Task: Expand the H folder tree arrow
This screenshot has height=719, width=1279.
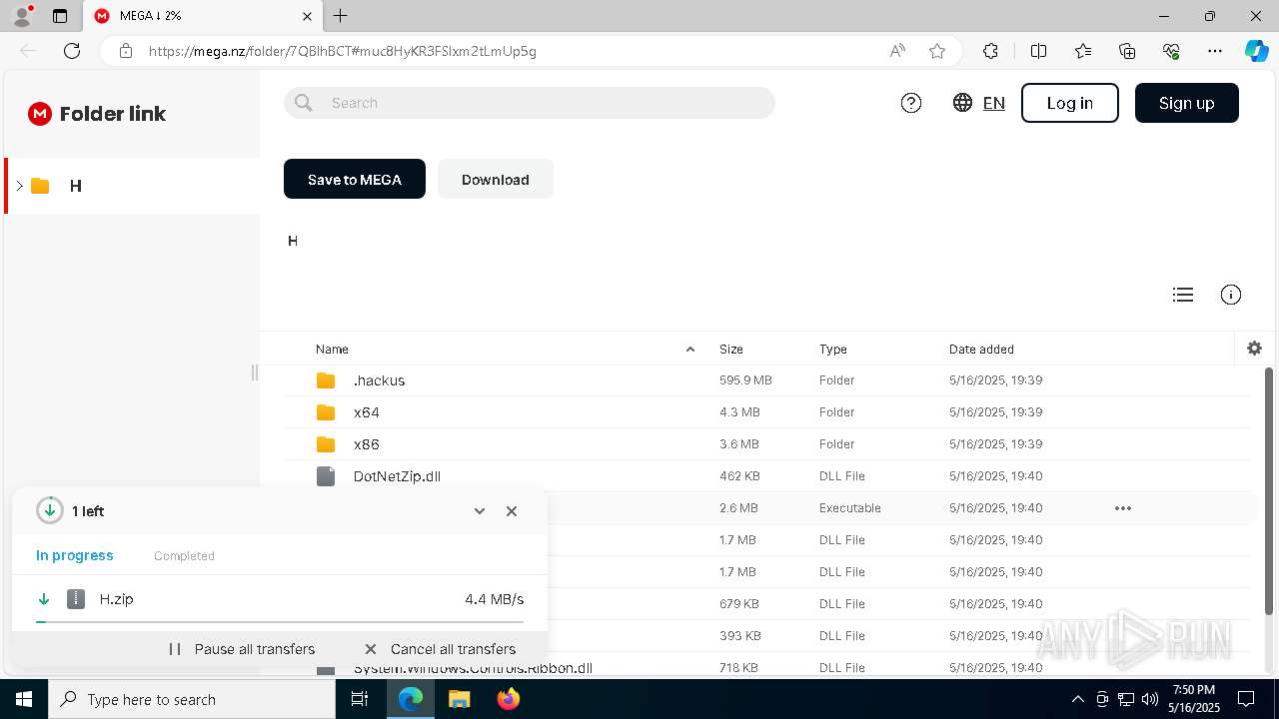Action: 19,186
